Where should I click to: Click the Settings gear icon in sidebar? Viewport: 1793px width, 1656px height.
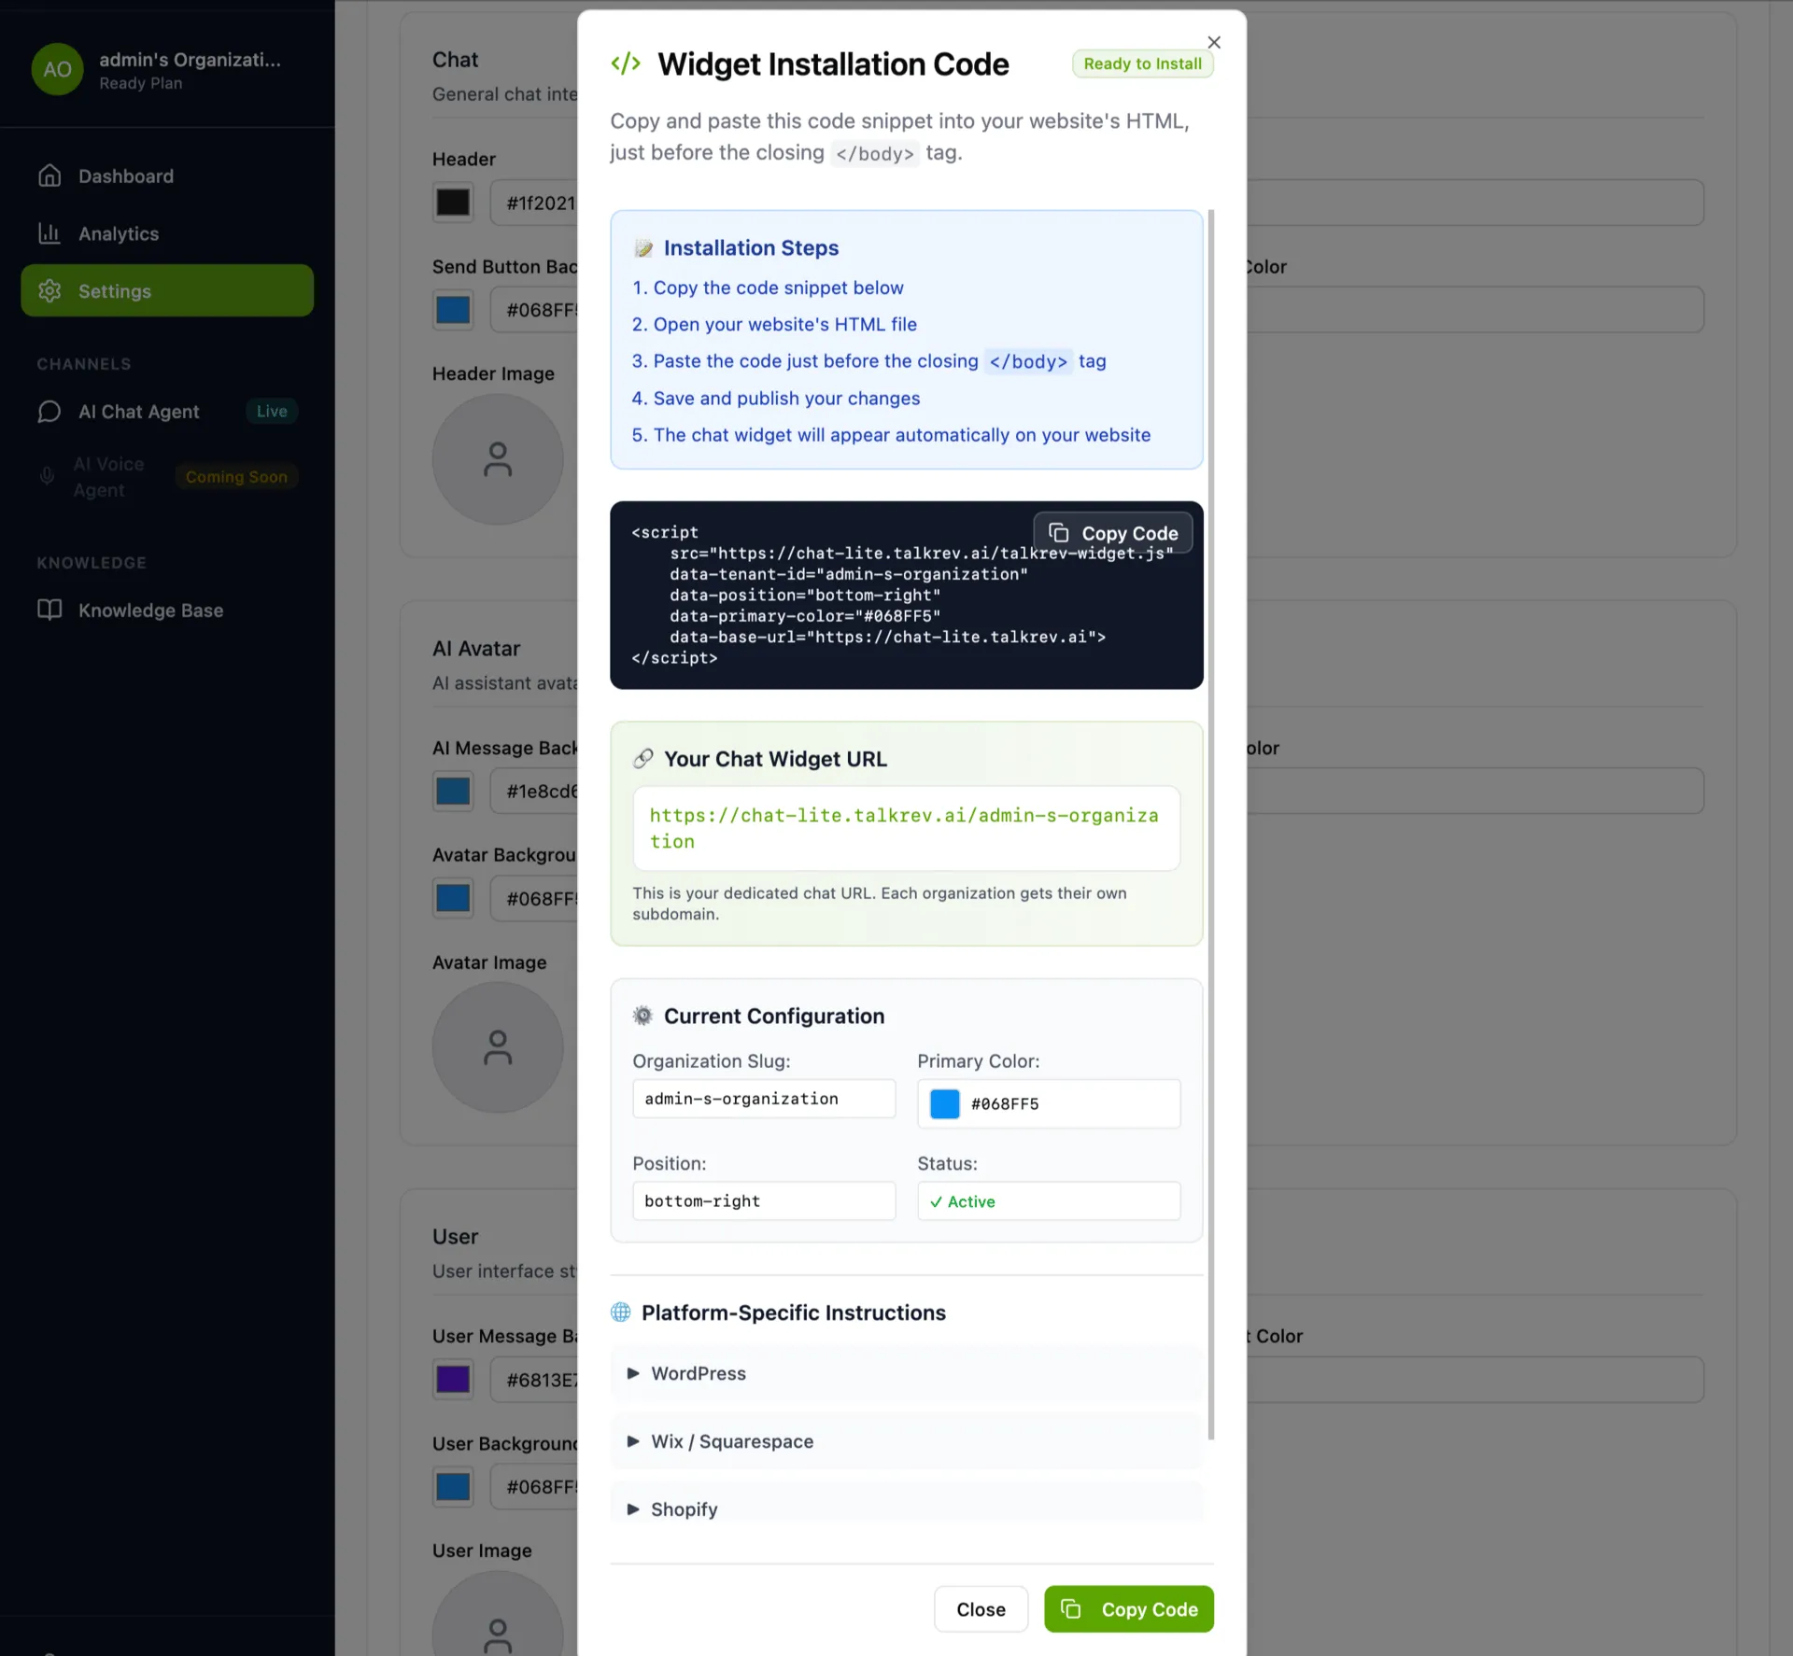49,291
